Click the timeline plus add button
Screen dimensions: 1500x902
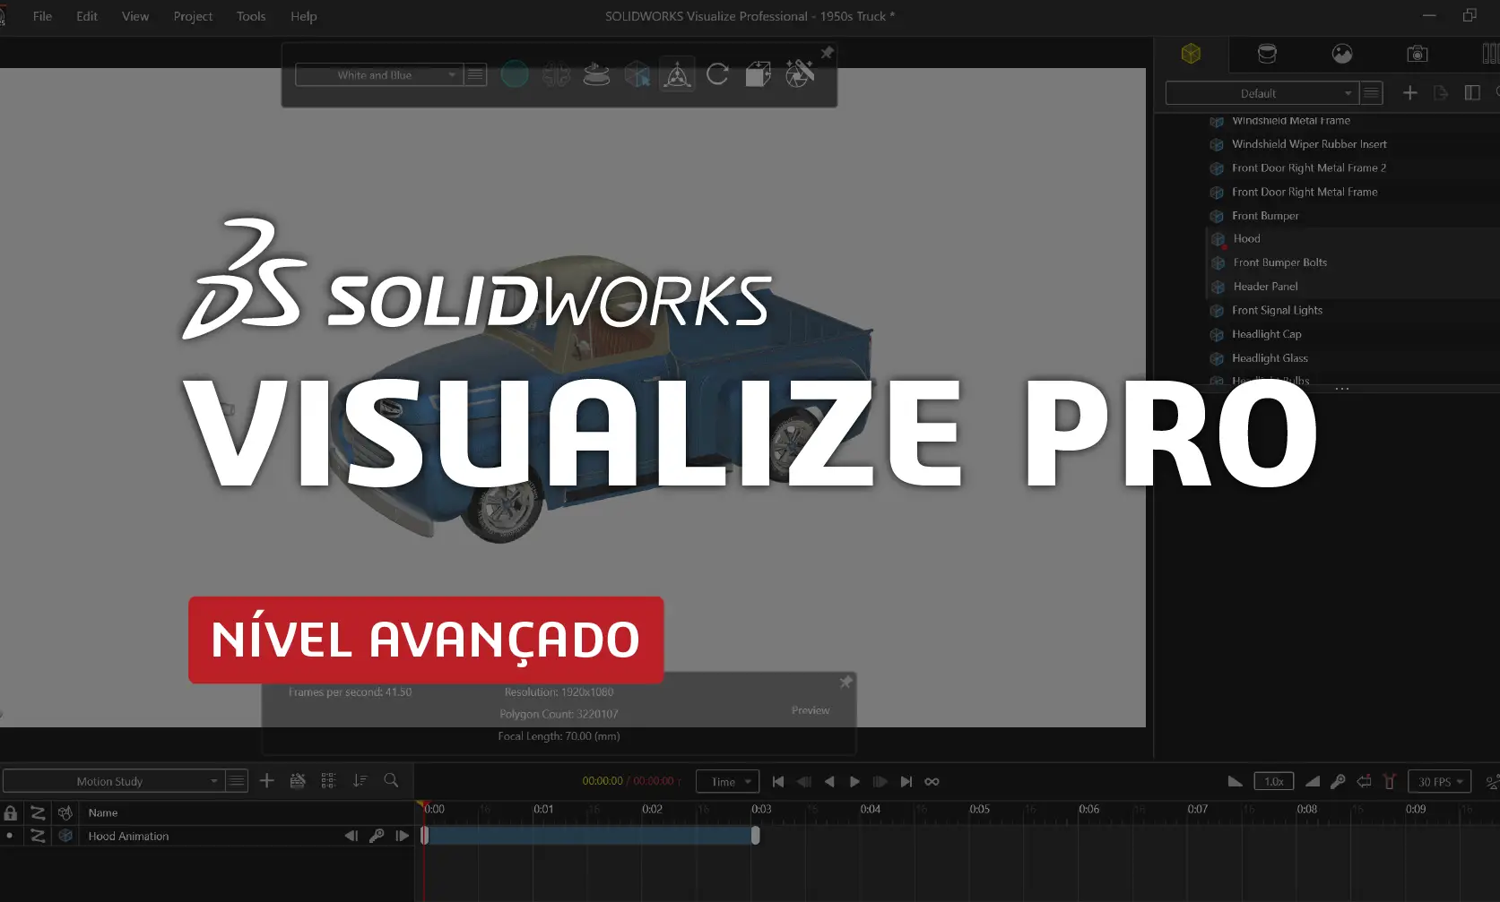pyautogui.click(x=266, y=781)
